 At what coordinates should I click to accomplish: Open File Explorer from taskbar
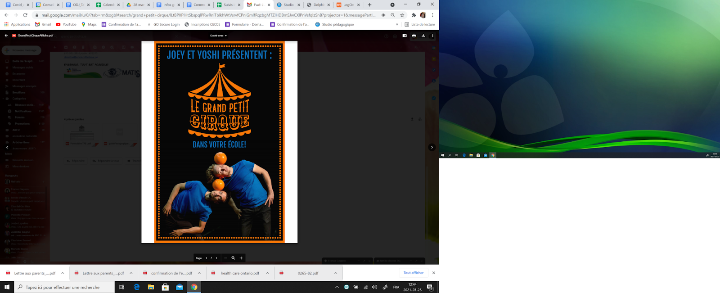pos(151,287)
